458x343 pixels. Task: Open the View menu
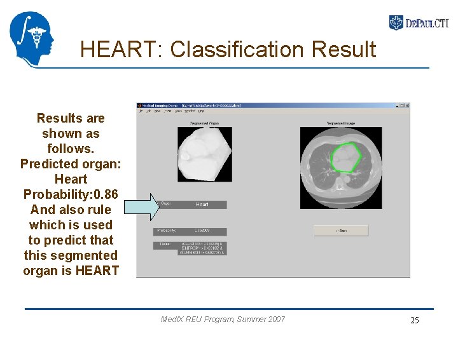(x=158, y=111)
